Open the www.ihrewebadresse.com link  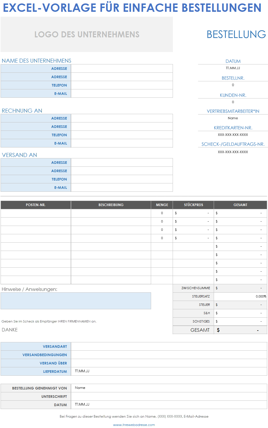(x=134, y=425)
